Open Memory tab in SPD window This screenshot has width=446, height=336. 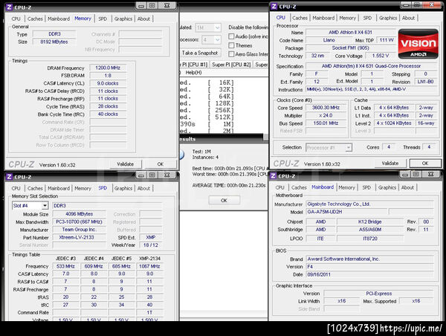[83, 188]
